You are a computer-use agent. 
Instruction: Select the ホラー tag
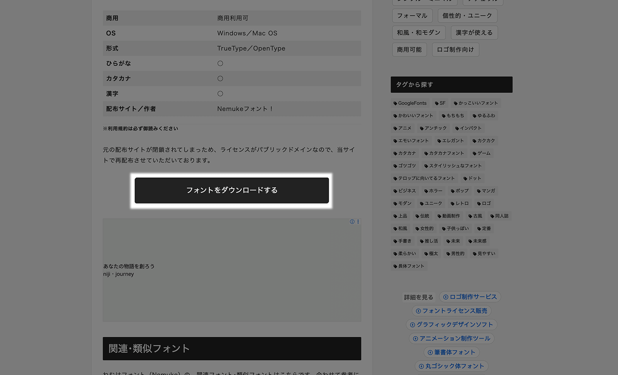point(433,191)
